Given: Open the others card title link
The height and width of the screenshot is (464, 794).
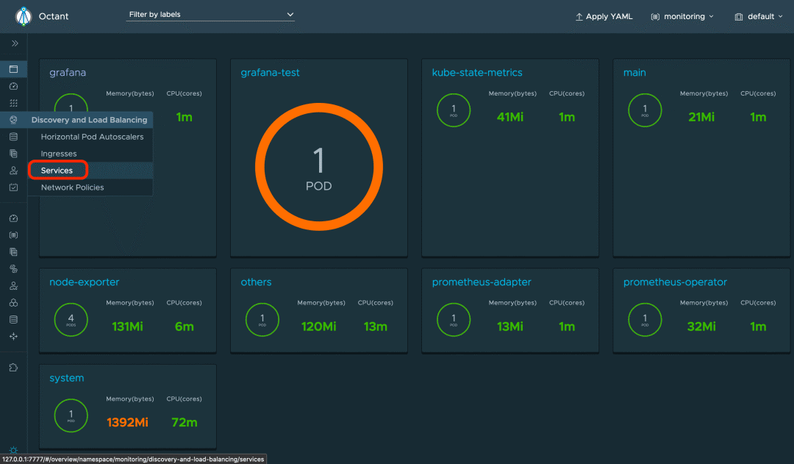Looking at the screenshot, I should pyautogui.click(x=256, y=282).
